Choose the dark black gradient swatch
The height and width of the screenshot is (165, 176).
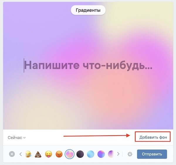[x=80, y=154]
